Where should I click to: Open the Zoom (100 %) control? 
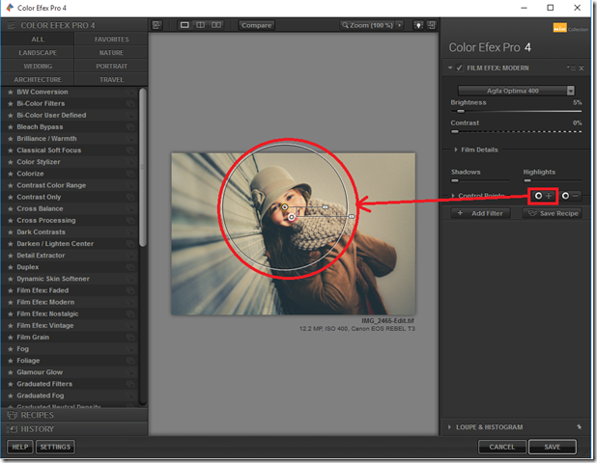(367, 25)
